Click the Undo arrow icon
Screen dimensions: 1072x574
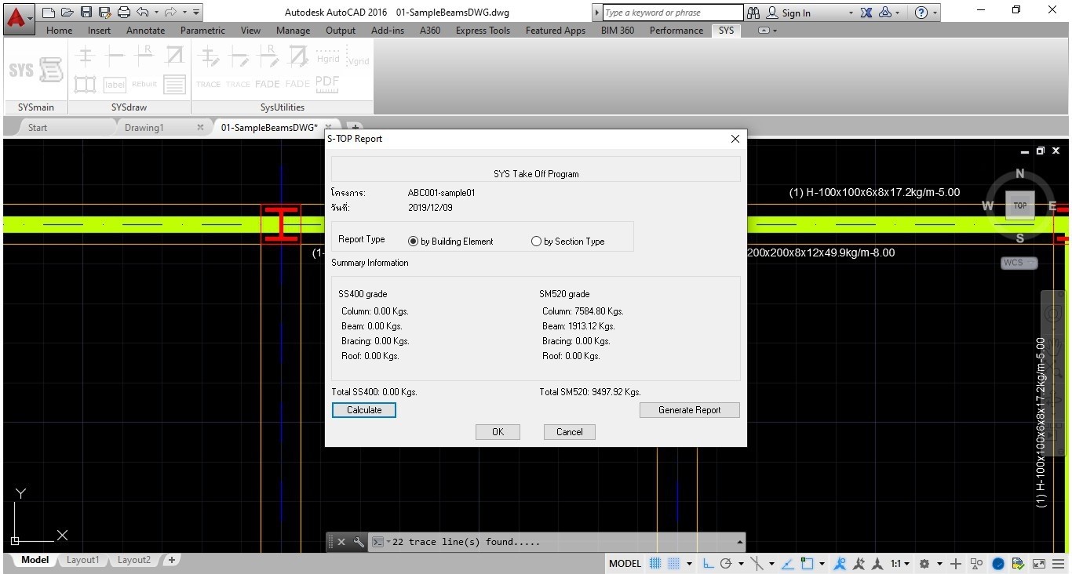(142, 13)
